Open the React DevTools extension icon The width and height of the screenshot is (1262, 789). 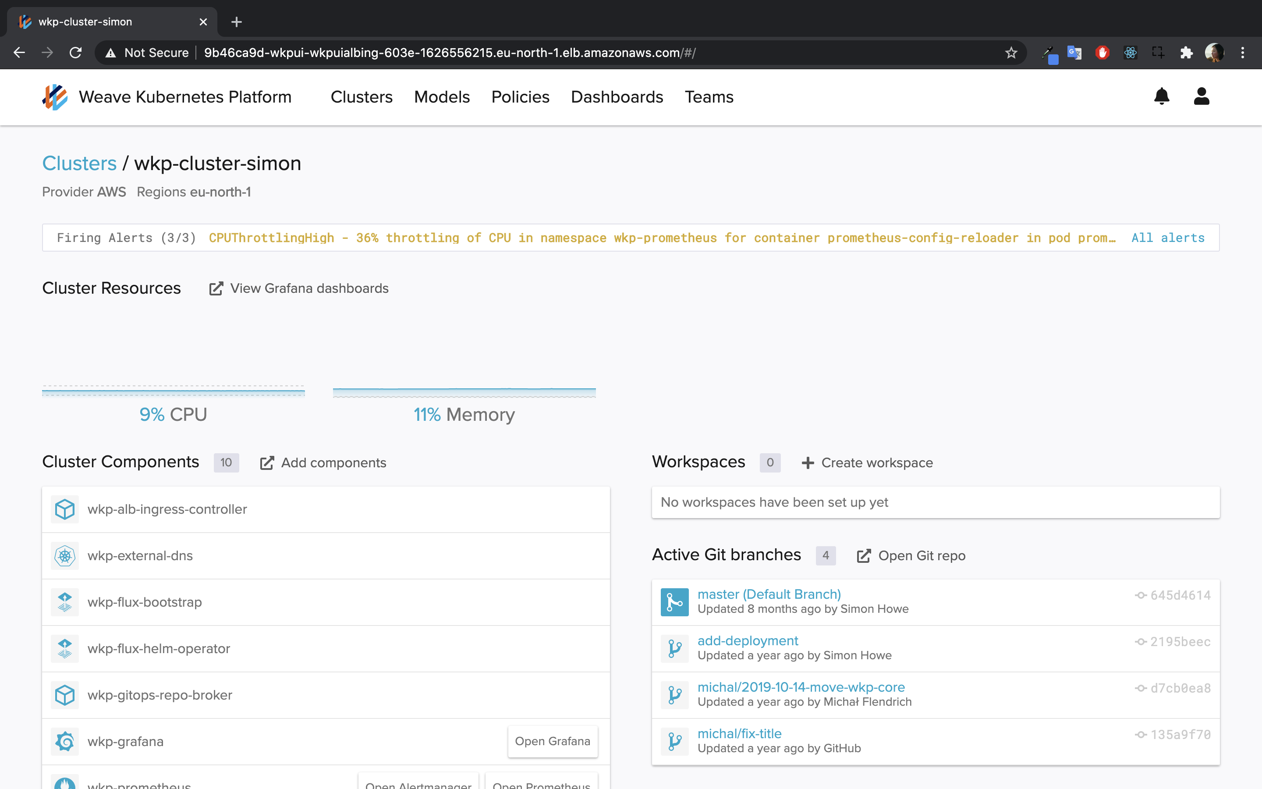click(x=1130, y=53)
